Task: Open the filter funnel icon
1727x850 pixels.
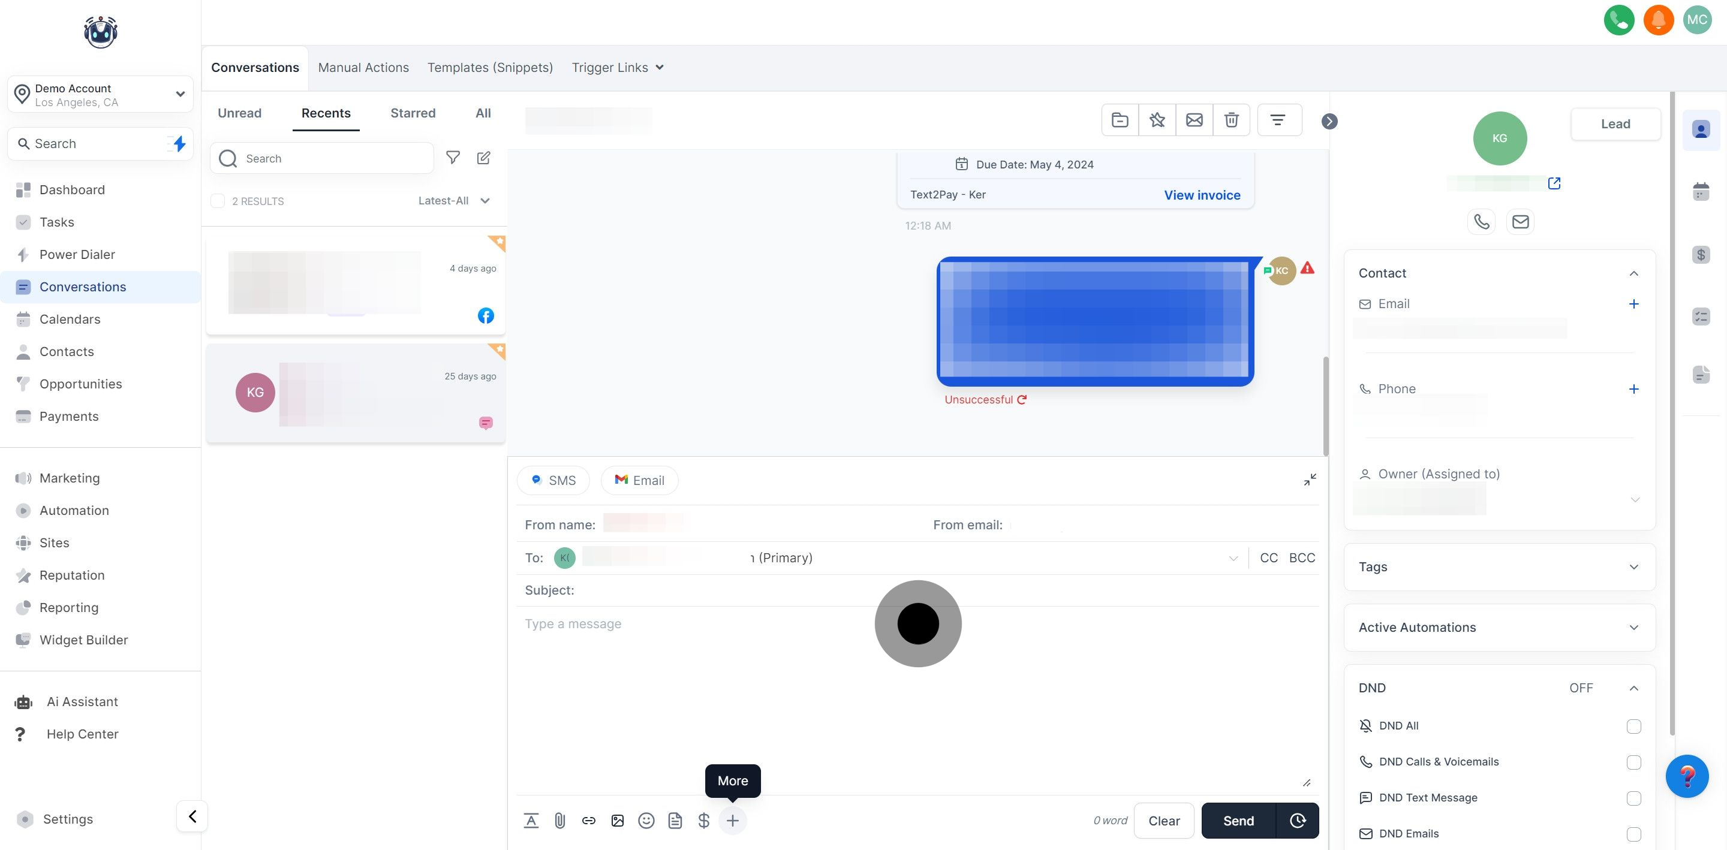Action: tap(453, 158)
